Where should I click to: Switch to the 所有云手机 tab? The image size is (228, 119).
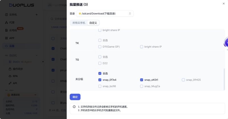79,23
